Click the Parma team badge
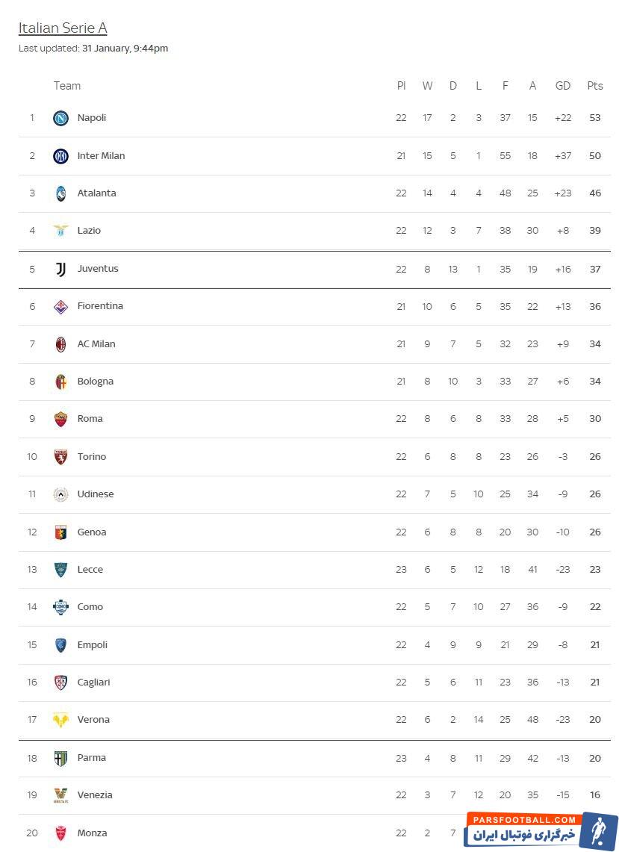The image size is (619, 852). pos(60,758)
